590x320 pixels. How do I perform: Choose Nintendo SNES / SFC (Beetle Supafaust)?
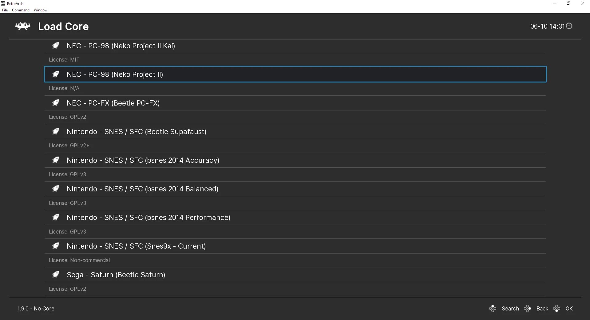click(295, 132)
